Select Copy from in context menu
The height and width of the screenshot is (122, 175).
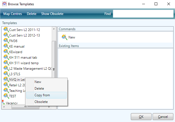(x=42, y=95)
